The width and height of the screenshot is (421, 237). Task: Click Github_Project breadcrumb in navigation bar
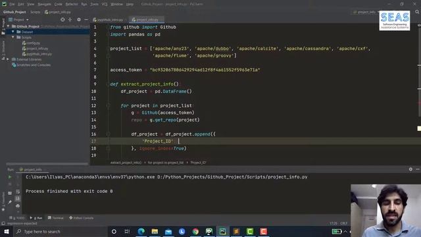click(x=14, y=12)
